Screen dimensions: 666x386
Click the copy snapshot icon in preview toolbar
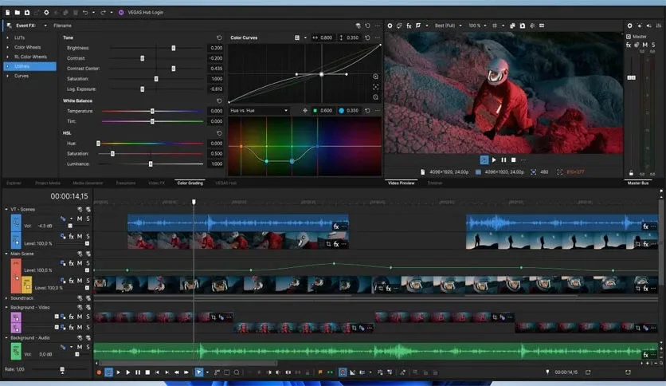(513, 26)
